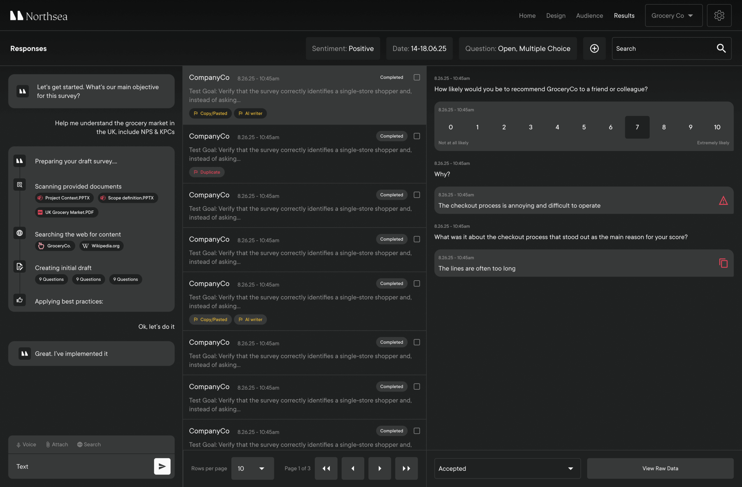Switch to the Audience tab
This screenshot has height=487, width=742.
pos(589,16)
